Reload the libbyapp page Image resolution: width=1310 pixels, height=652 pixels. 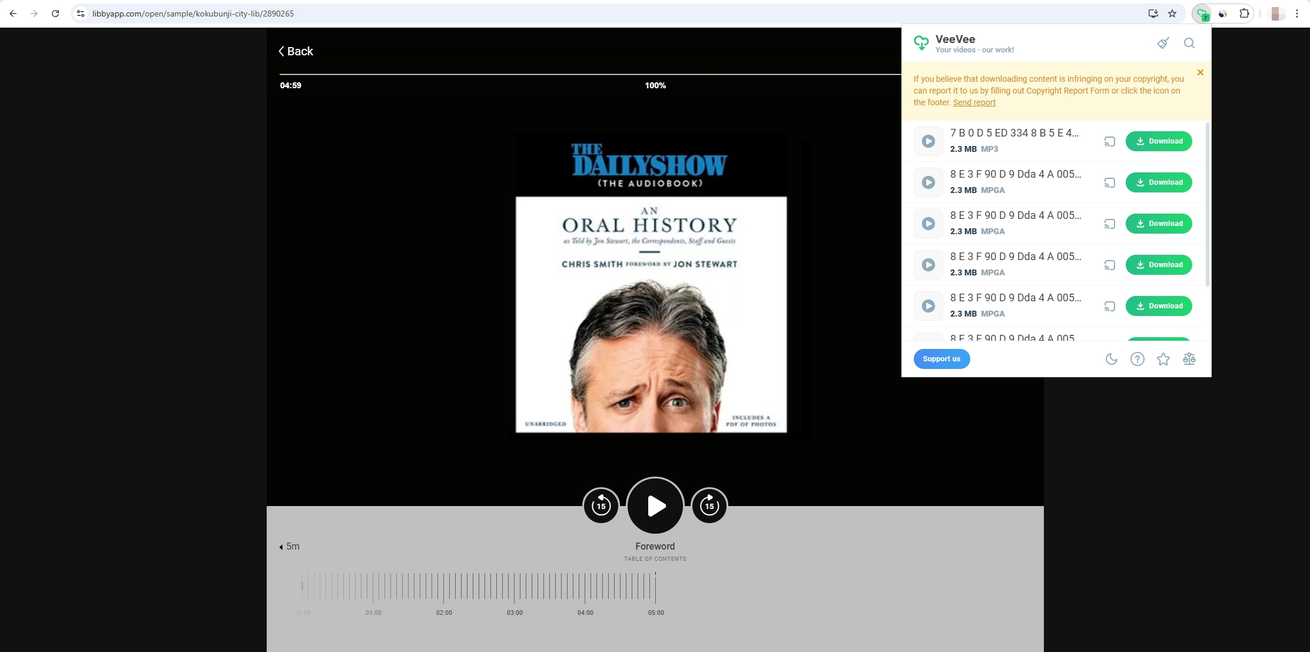coord(55,14)
